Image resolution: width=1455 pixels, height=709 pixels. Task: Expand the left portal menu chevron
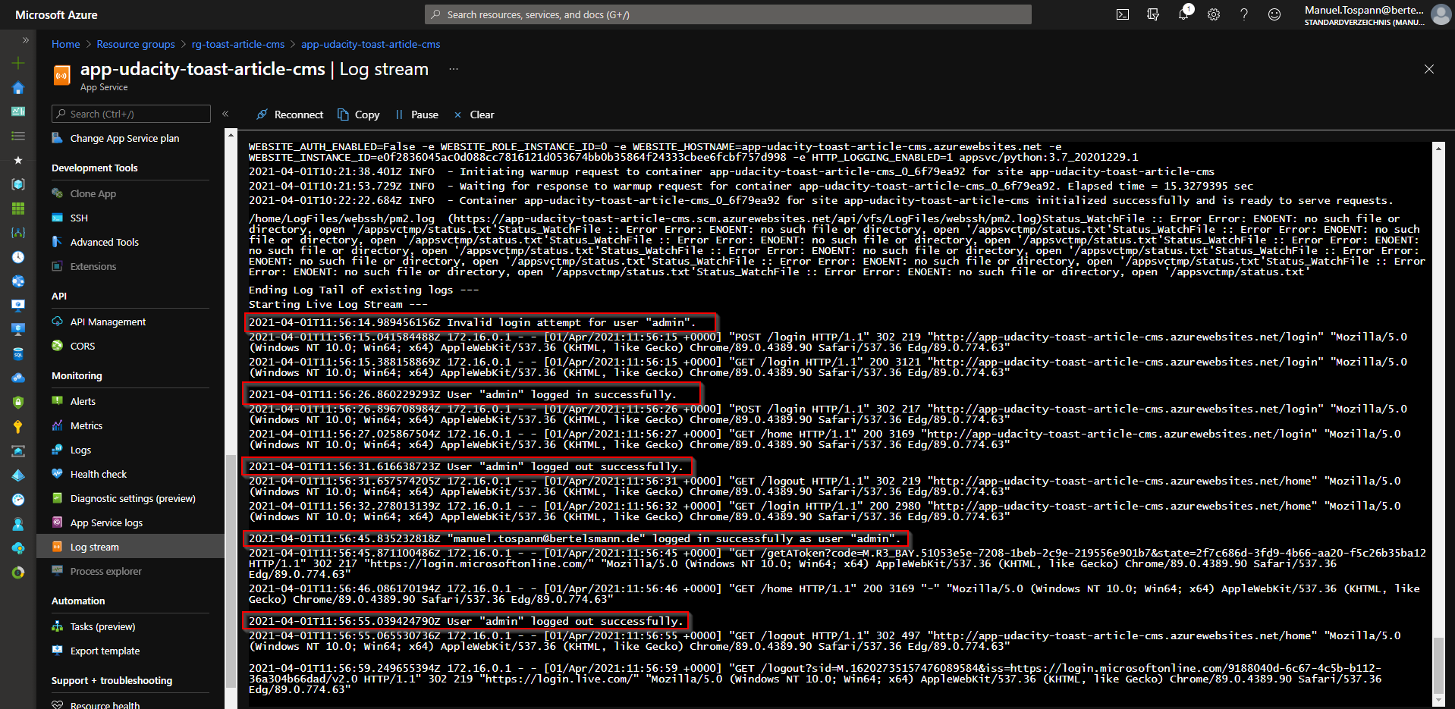(25, 40)
